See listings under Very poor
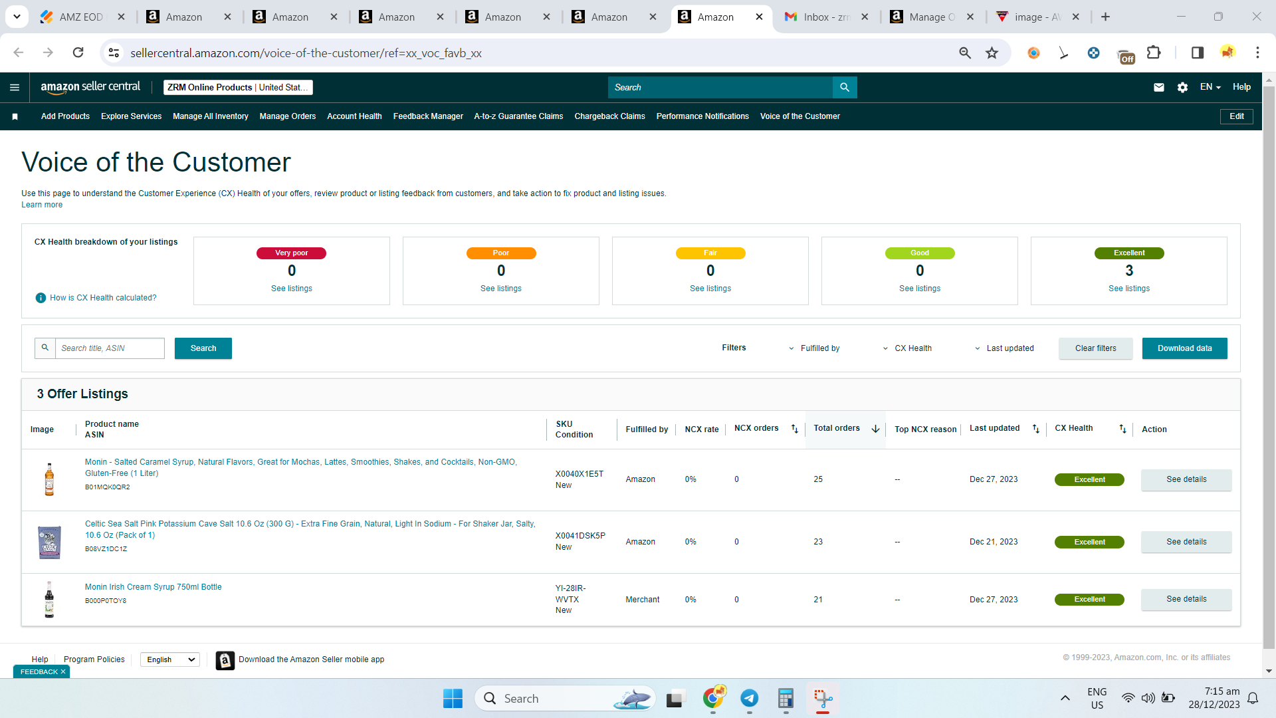Viewport: 1276px width, 718px height. (x=292, y=289)
